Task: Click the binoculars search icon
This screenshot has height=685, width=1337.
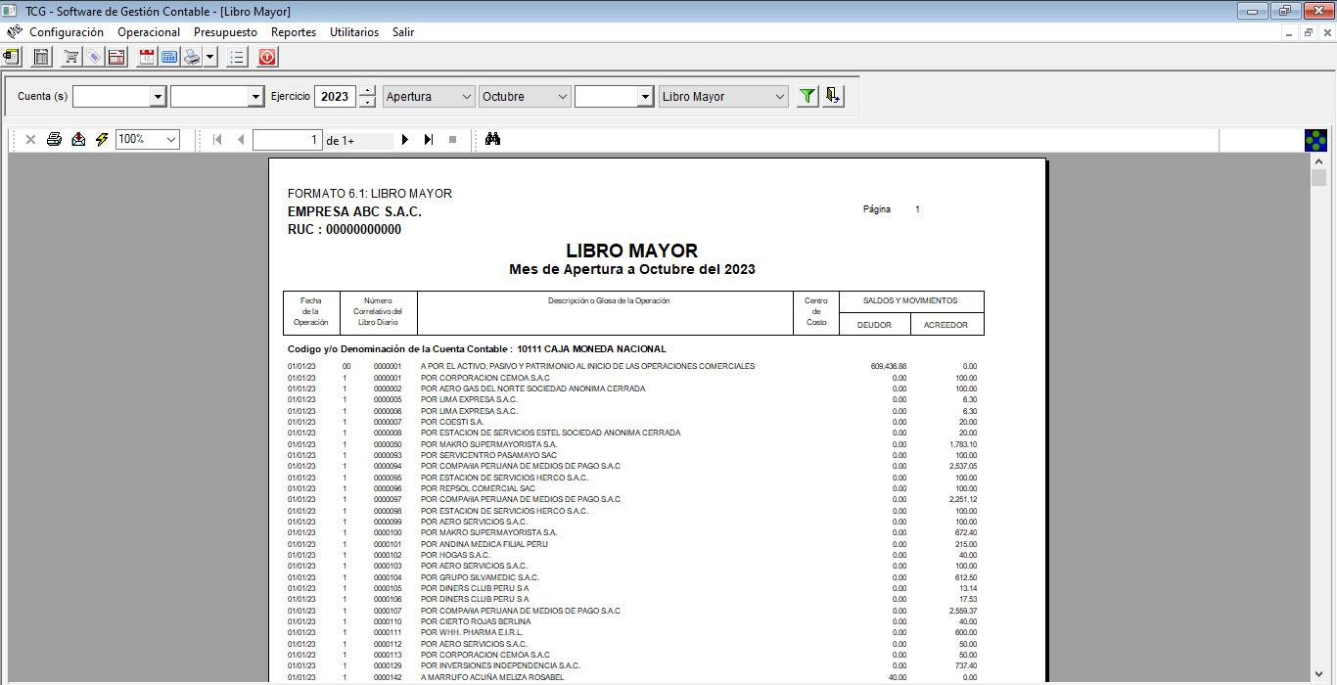Action: pyautogui.click(x=493, y=140)
